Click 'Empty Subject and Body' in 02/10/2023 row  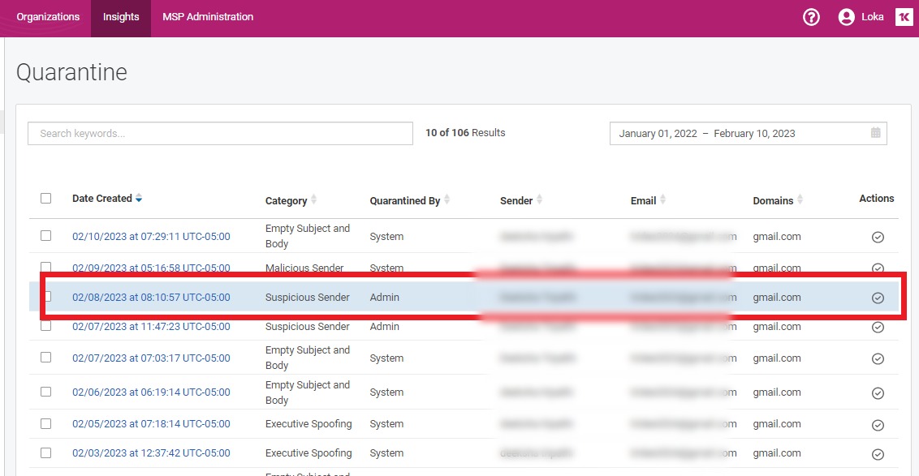(308, 236)
